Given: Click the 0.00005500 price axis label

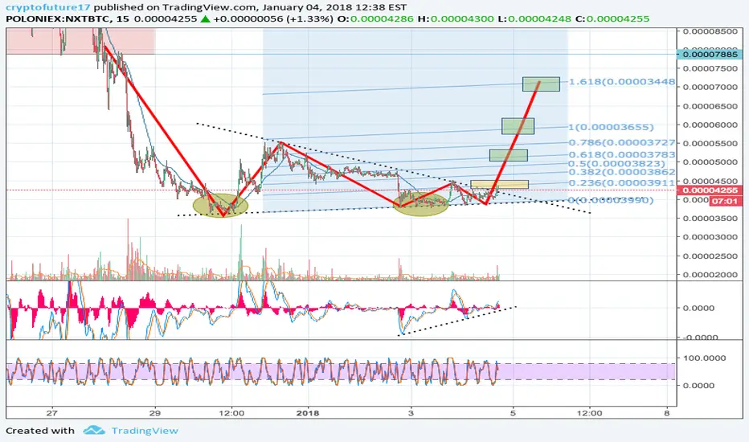Looking at the screenshot, I should point(710,143).
